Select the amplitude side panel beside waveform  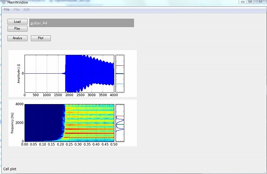[120, 73]
